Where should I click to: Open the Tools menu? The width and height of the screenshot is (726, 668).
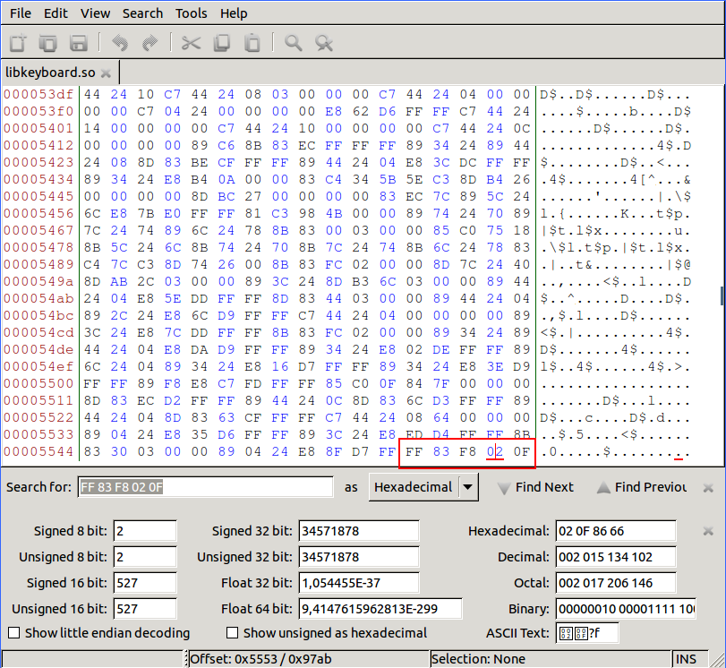[191, 13]
